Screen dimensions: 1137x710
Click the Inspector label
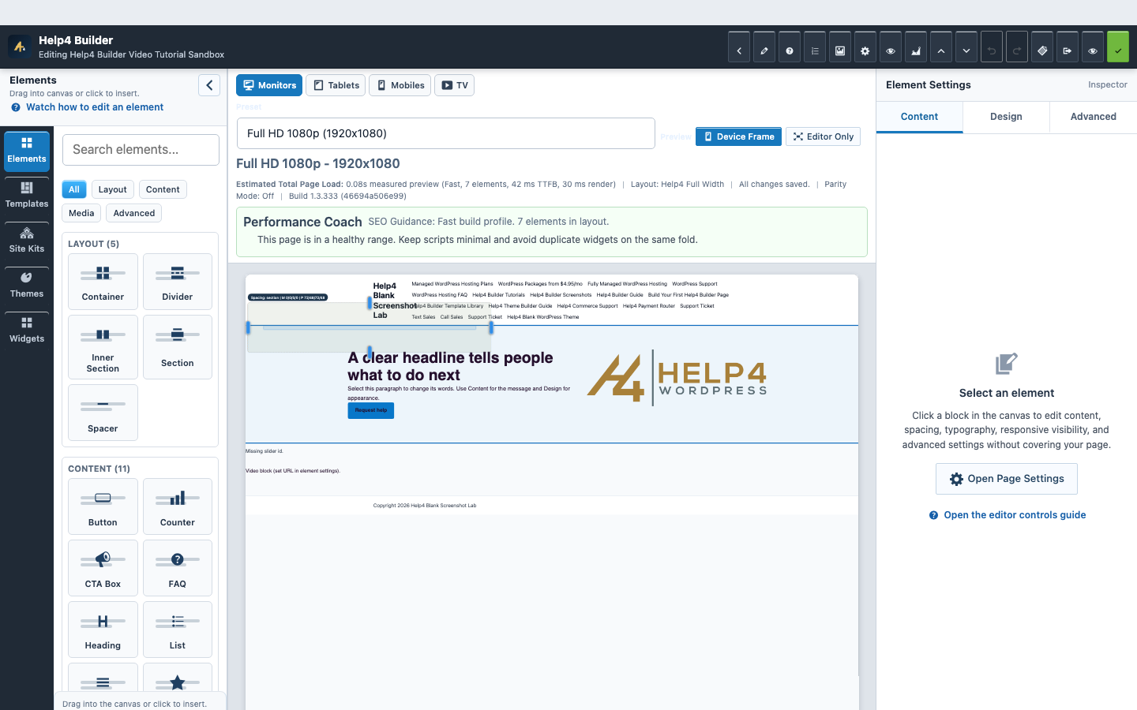pos(1108,84)
